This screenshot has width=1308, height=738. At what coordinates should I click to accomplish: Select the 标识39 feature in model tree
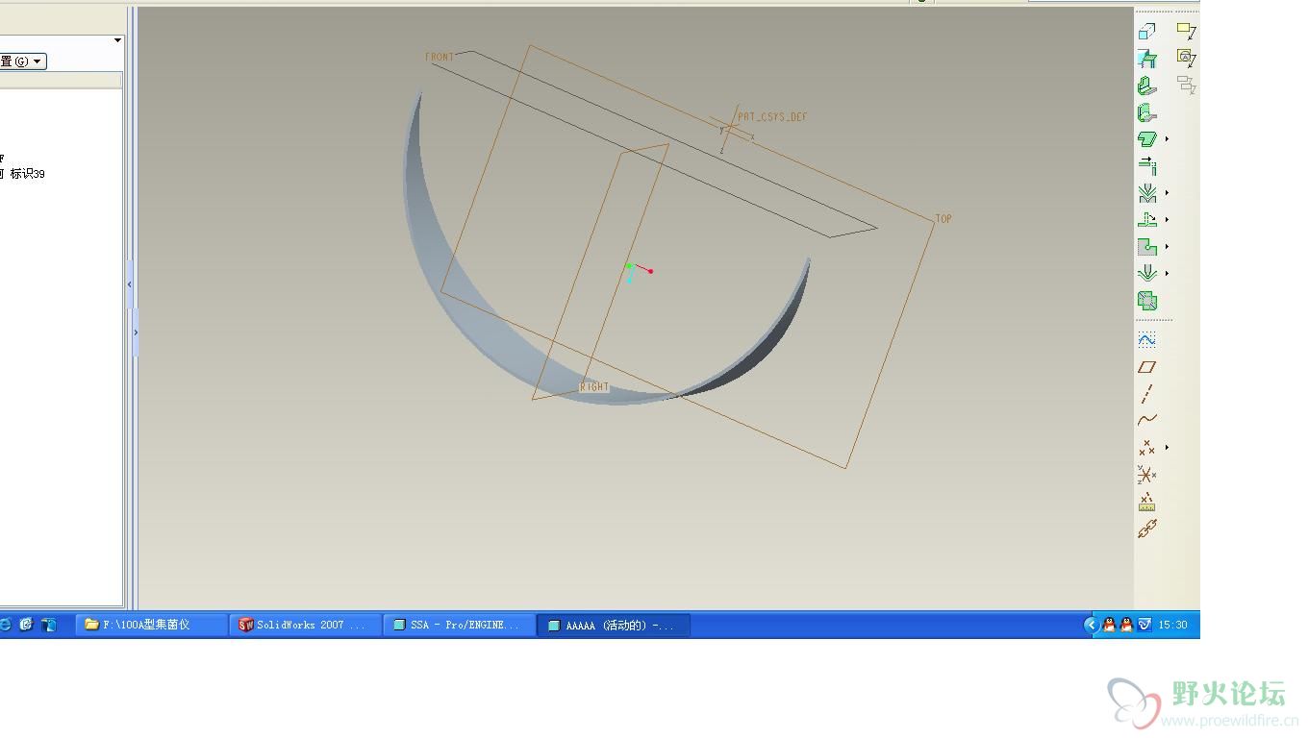click(27, 174)
